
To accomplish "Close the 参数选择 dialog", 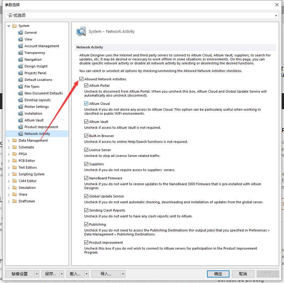I will point(277,5).
